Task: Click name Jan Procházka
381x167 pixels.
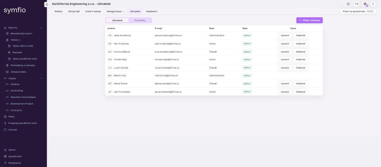Action: pos(122,91)
